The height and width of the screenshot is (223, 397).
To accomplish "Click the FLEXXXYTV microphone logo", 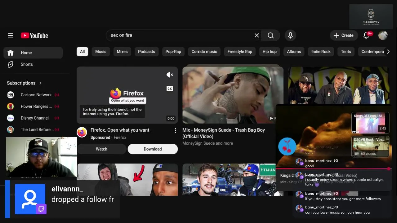I will coord(371,16).
